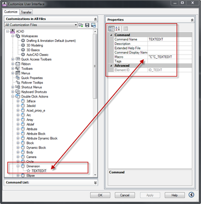Click the Apply button

150,195
